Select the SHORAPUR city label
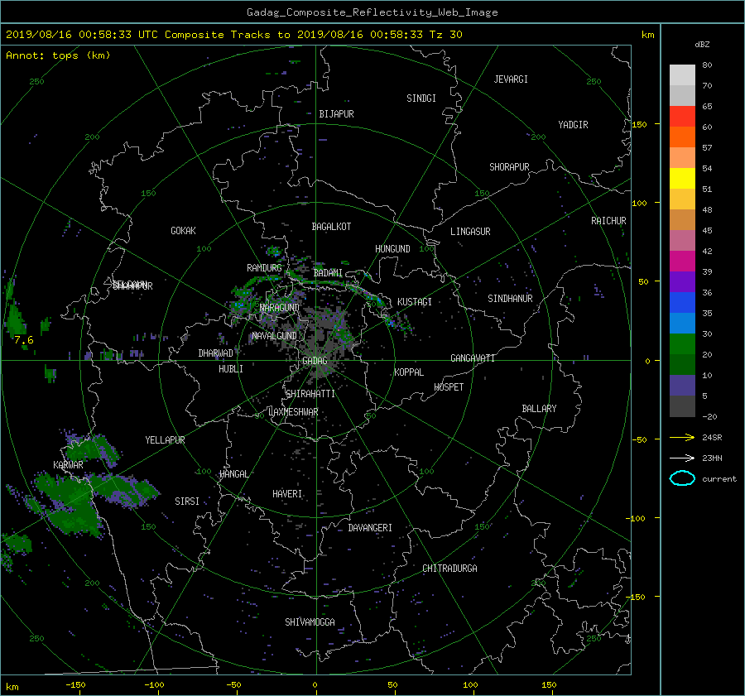Screen dimensions: 745x696 (509, 166)
